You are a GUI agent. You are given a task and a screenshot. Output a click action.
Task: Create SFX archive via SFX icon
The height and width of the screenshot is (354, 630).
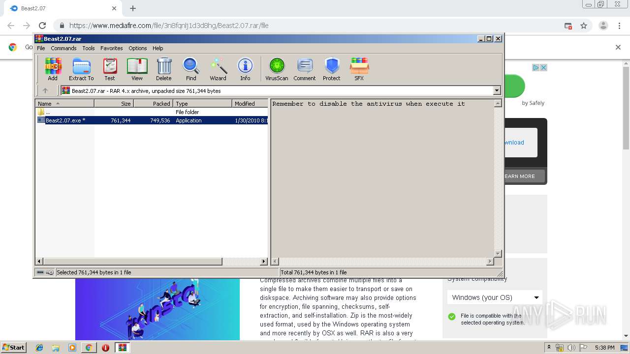pyautogui.click(x=359, y=69)
